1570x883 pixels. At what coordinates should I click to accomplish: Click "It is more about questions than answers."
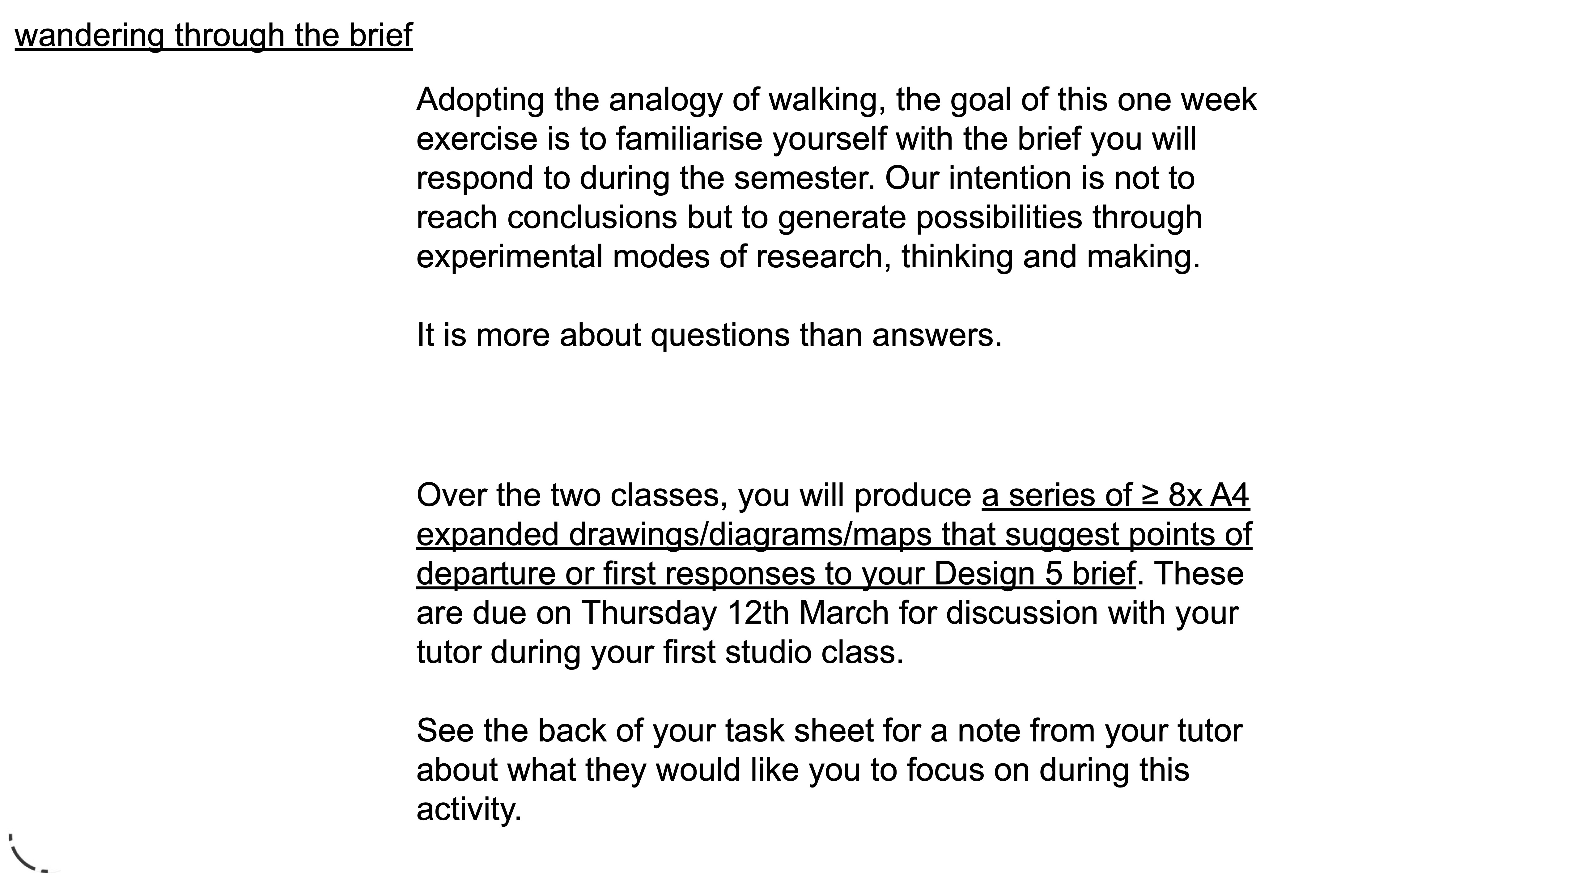[x=709, y=335]
